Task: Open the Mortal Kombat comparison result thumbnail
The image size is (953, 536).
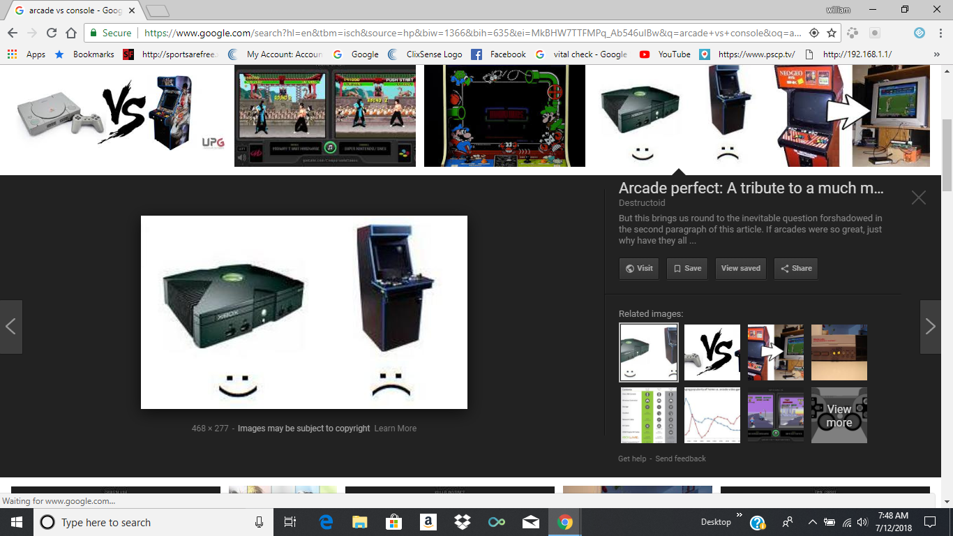Action: coord(325,115)
